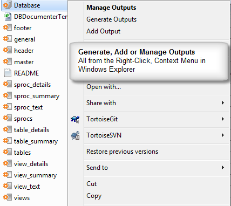Click the views file icon
This screenshot has width=231, height=206.
pyautogui.click(x=8, y=198)
